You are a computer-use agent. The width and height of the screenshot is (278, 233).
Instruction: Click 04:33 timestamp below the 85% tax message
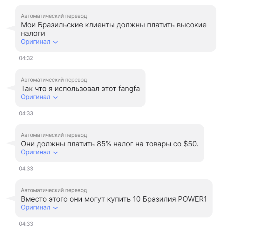(x=26, y=169)
